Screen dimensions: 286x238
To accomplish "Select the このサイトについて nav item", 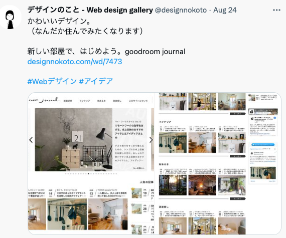I will click(138, 101).
